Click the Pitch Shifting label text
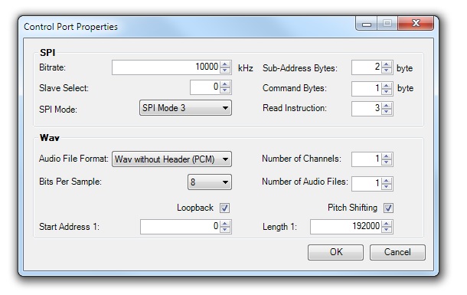Image resolution: width=467 pixels, height=295 pixels. [x=352, y=208]
